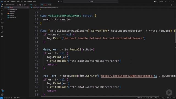Open Explorer more actions ellipsis

27,5
